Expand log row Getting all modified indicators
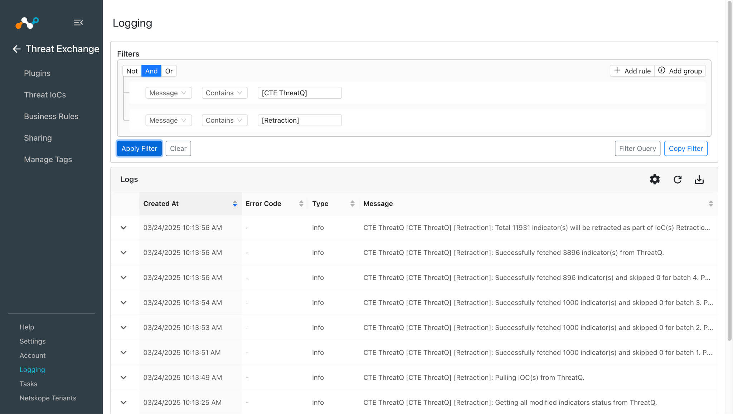The image size is (733, 414). [x=123, y=403]
